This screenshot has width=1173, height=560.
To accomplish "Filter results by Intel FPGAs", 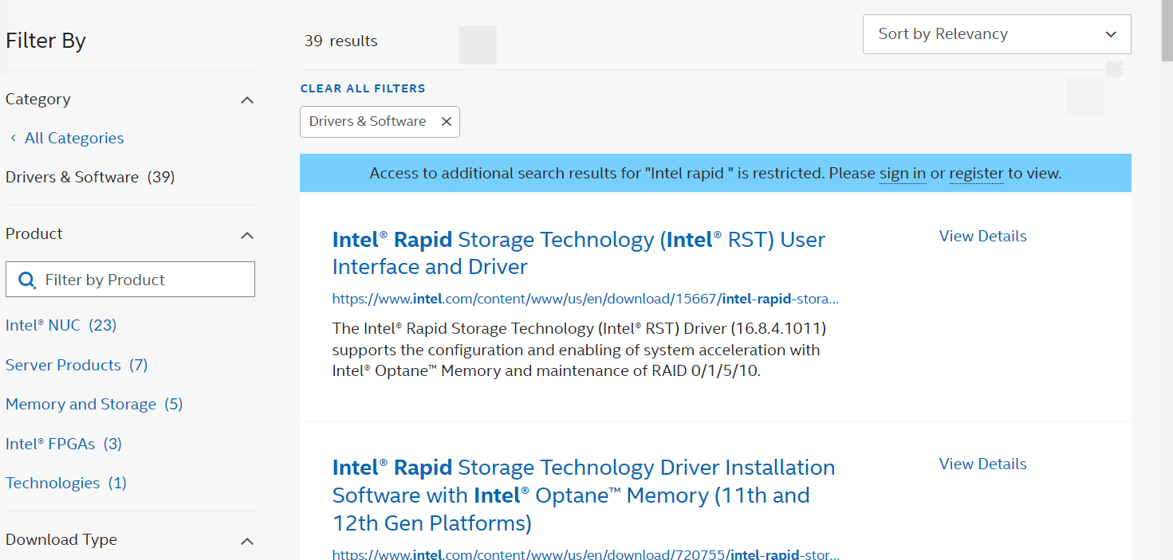I will point(51,444).
